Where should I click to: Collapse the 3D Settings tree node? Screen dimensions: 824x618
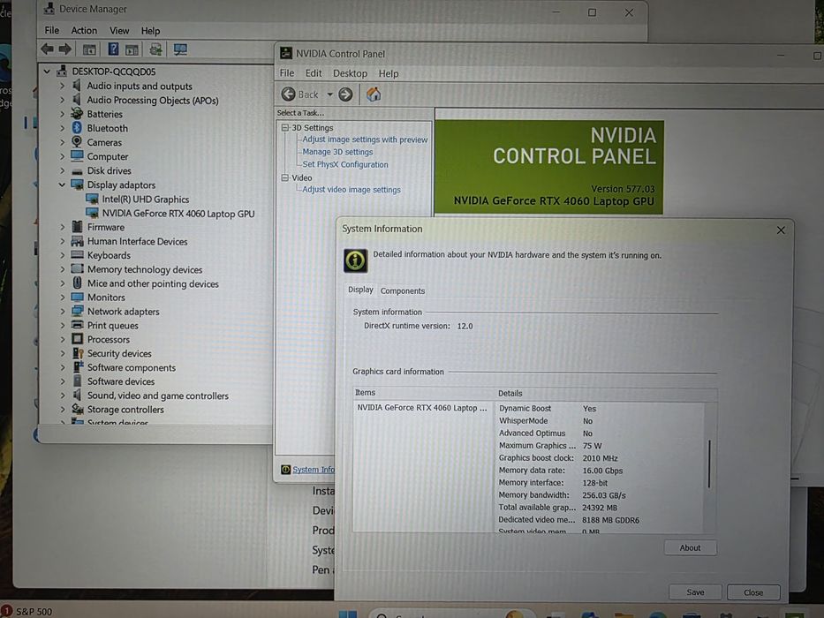(285, 127)
